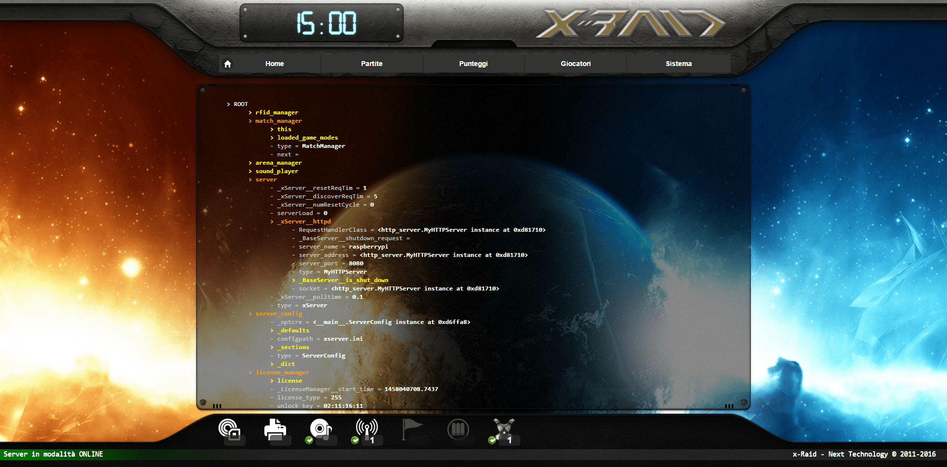Image resolution: width=947 pixels, height=467 pixels.
Task: Collapse the server tree node
Action: click(265, 180)
